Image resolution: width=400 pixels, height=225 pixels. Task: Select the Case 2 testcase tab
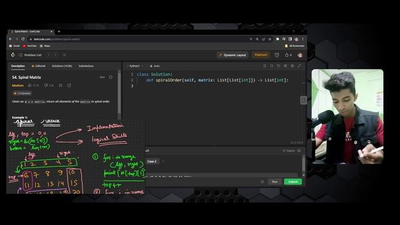(x=152, y=161)
